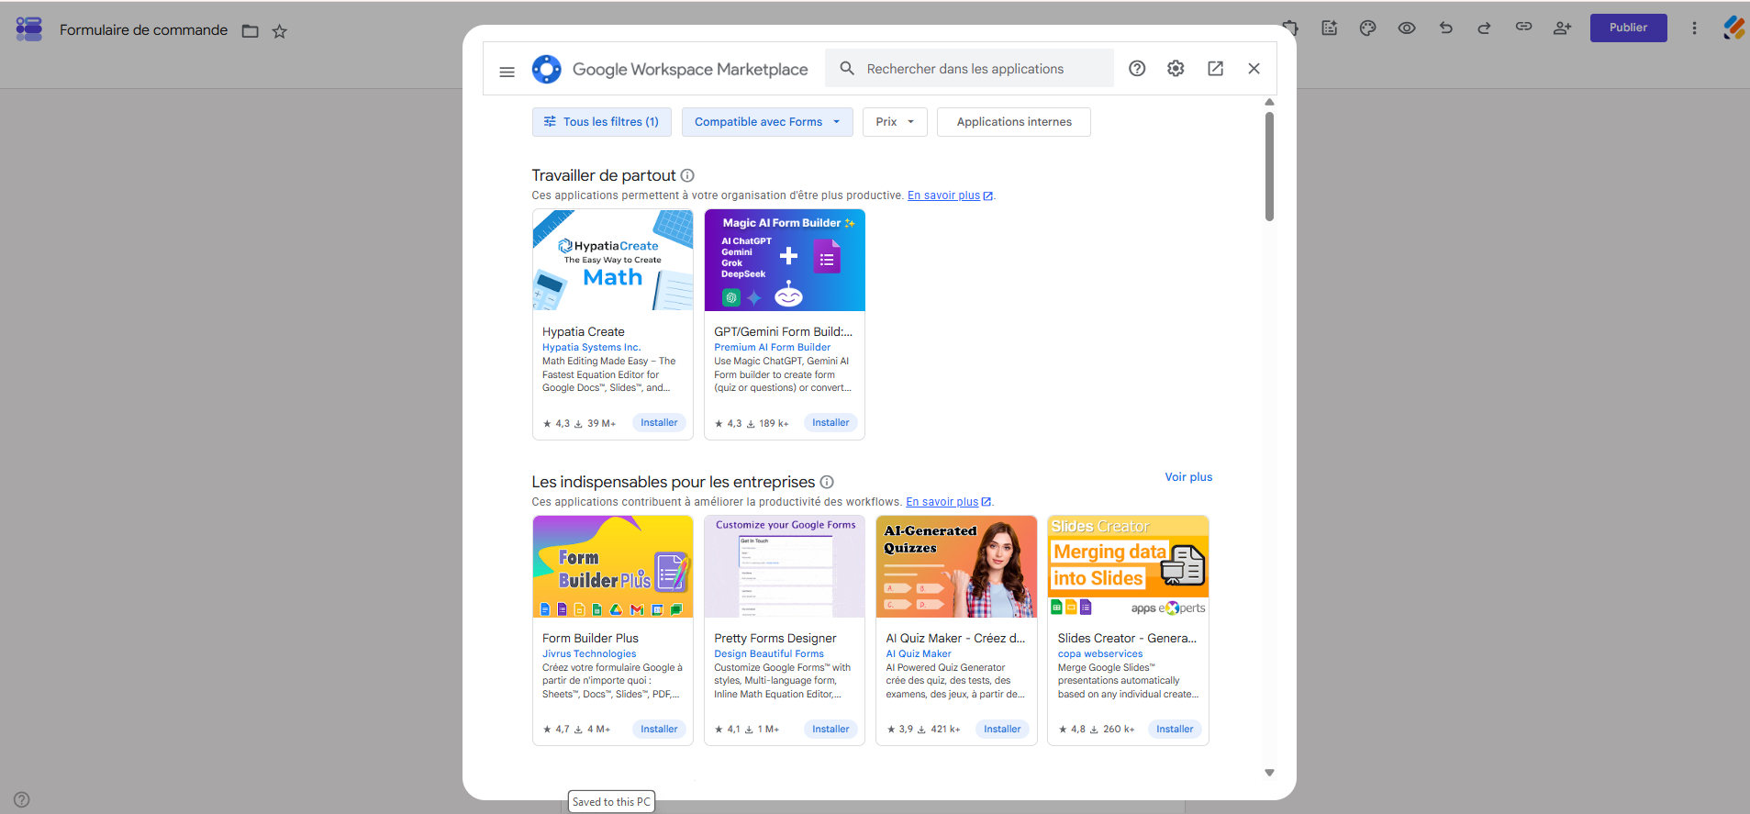This screenshot has height=814, width=1750.
Task: Open Slides Creator thumbnail image
Action: (x=1128, y=567)
